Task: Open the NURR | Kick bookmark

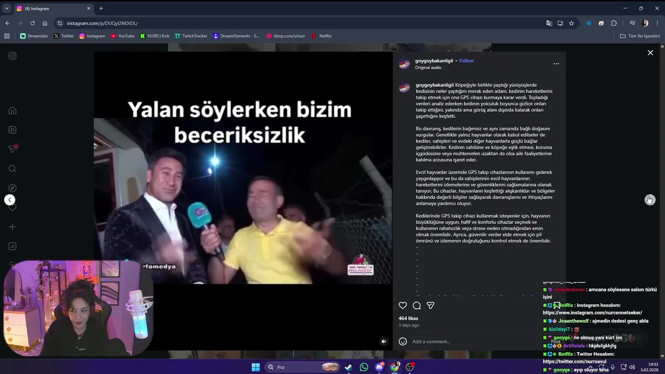Action: pyautogui.click(x=155, y=36)
